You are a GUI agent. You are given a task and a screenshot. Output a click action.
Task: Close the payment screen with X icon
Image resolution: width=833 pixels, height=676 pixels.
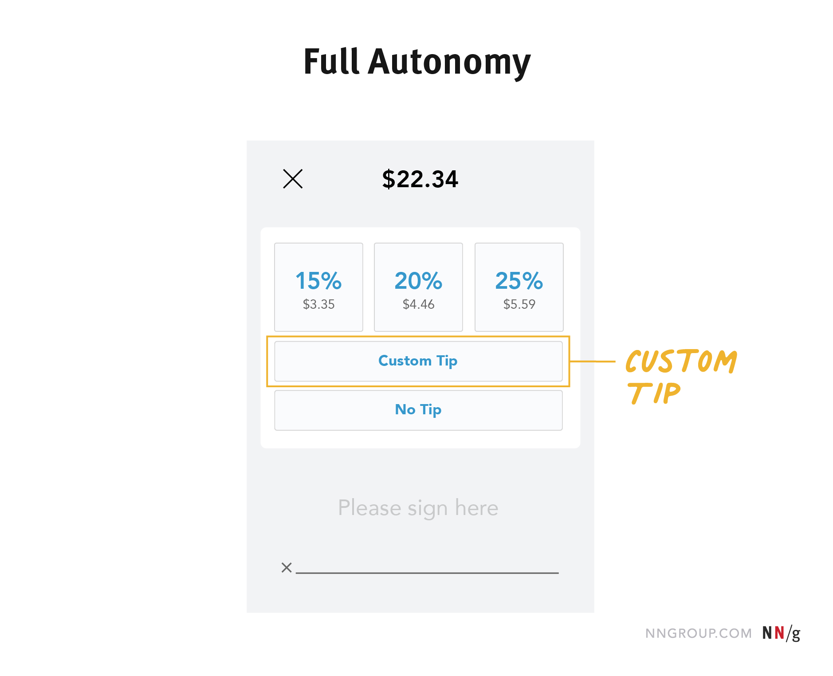click(x=293, y=179)
